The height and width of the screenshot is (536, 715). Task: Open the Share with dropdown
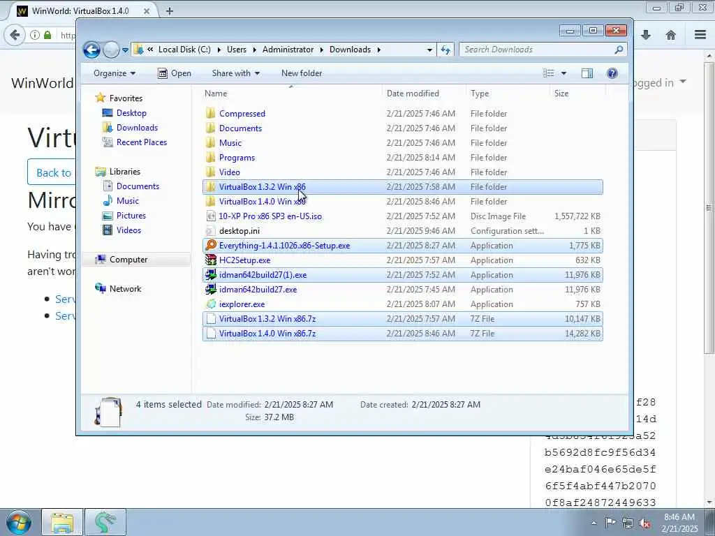point(236,73)
